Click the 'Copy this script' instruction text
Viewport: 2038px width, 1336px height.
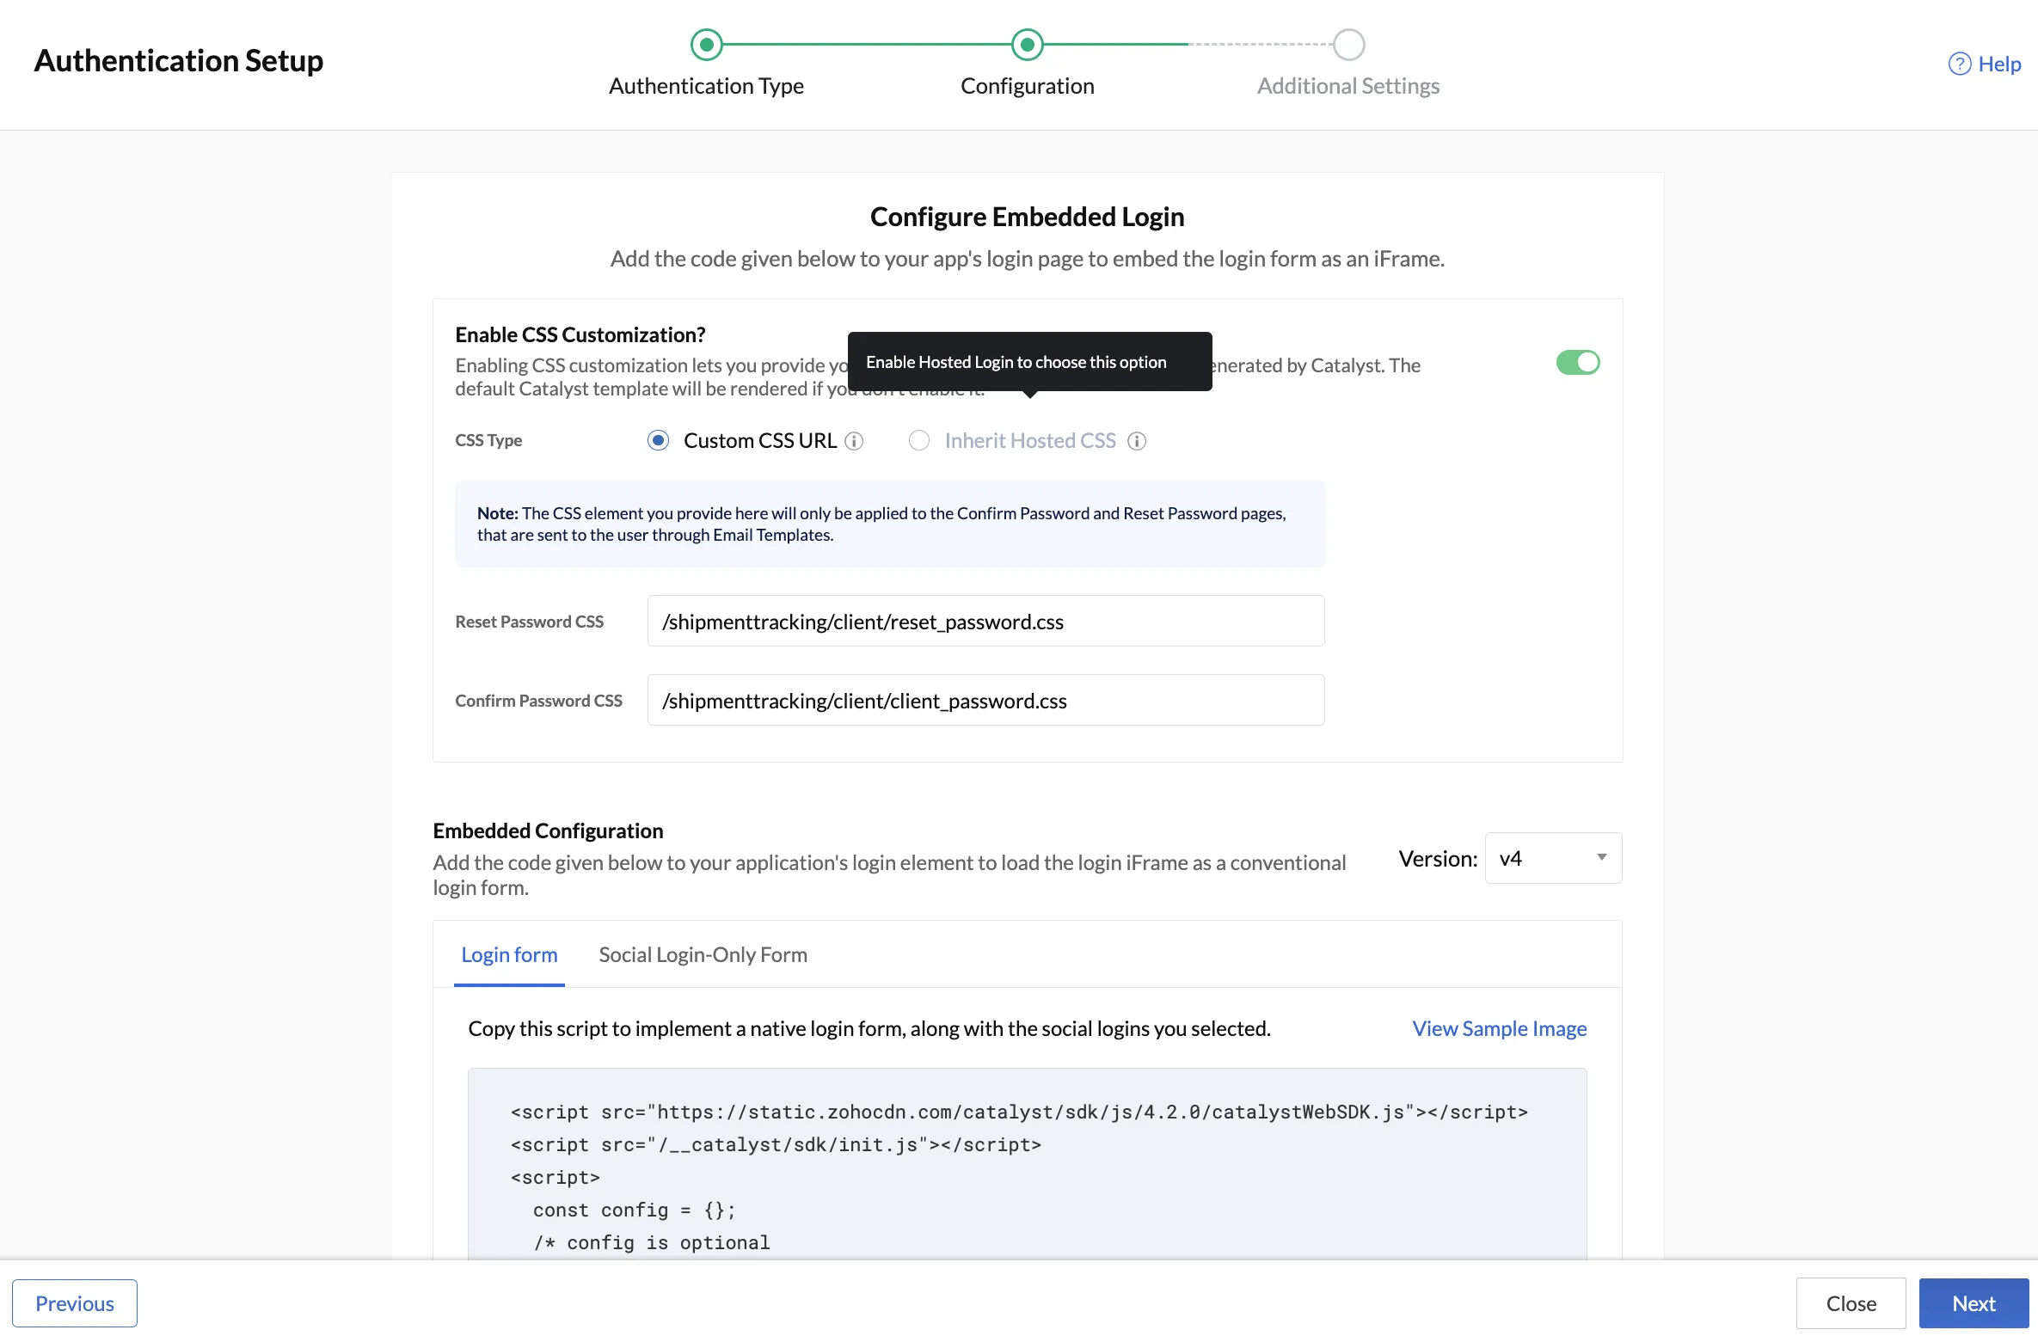click(x=869, y=1028)
